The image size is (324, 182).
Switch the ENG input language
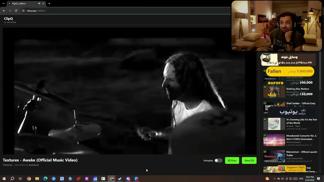301,179
